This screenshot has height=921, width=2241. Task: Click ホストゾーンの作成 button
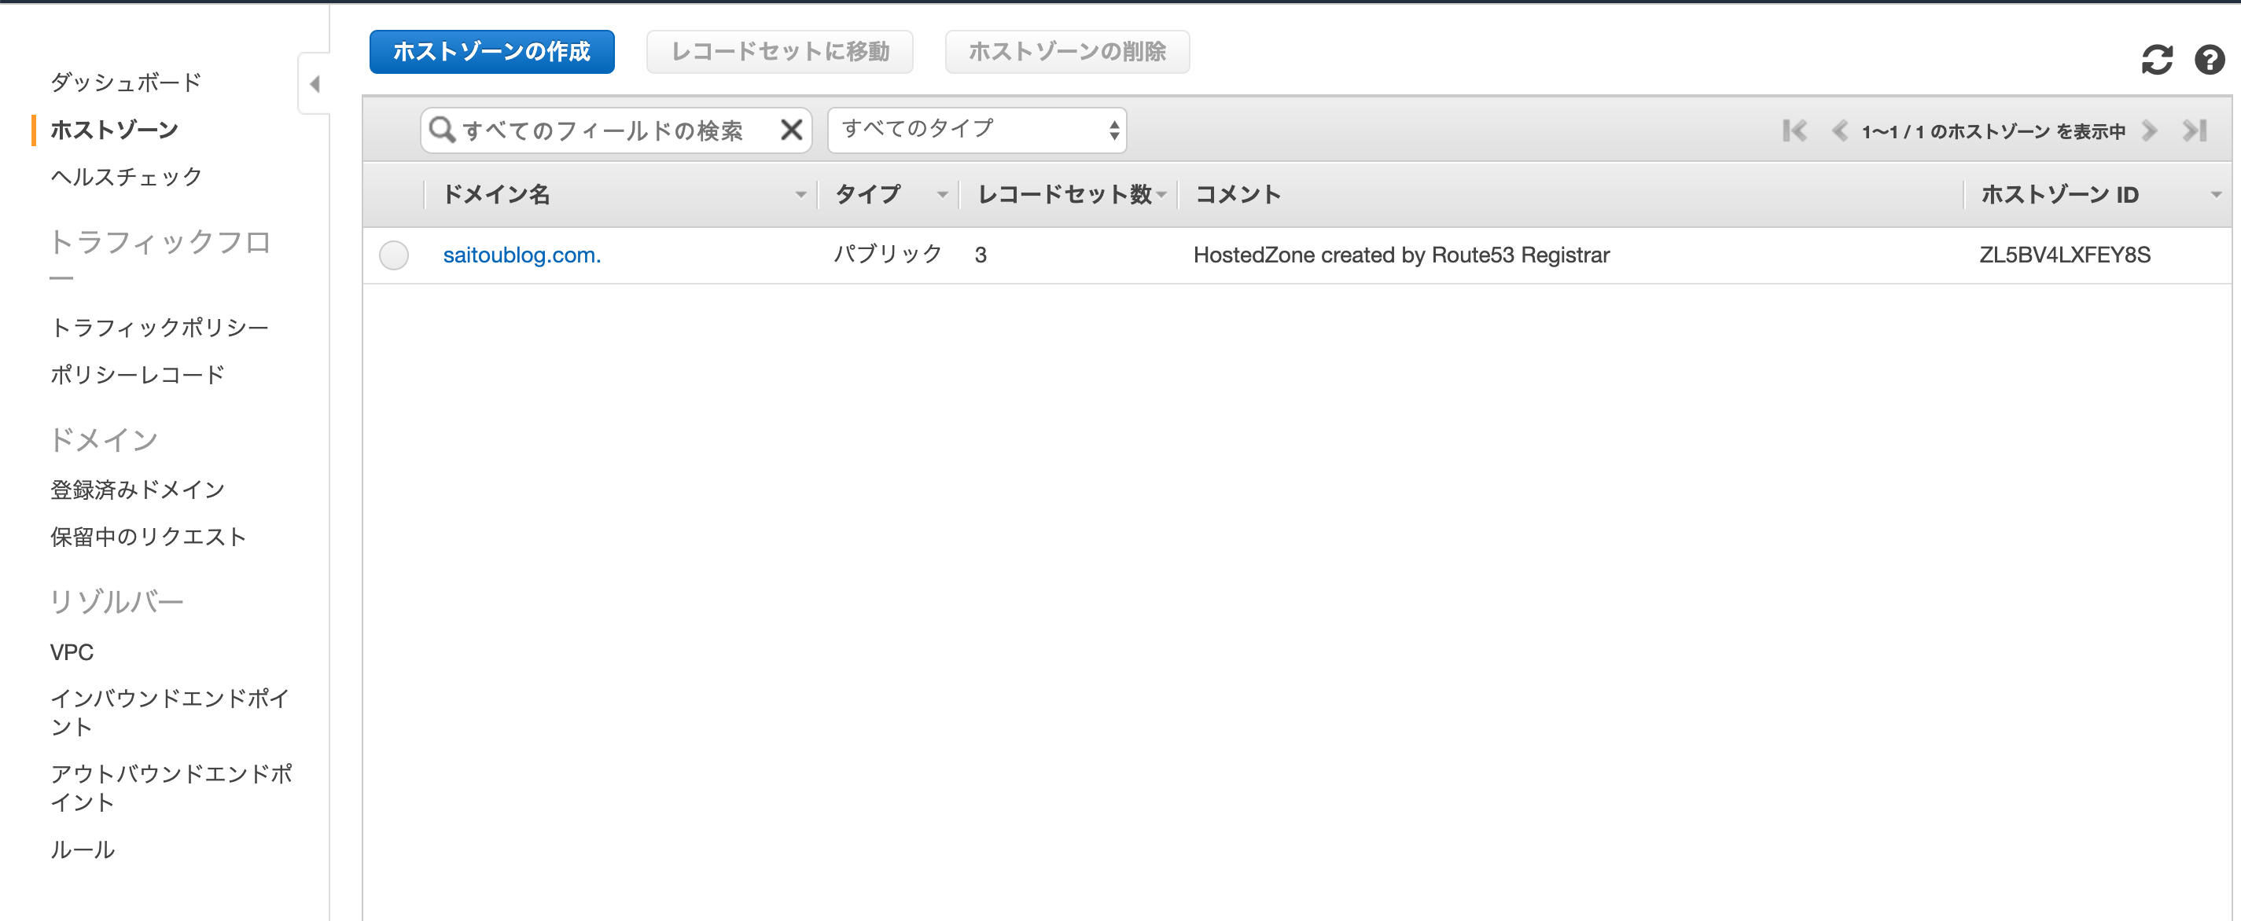[491, 51]
